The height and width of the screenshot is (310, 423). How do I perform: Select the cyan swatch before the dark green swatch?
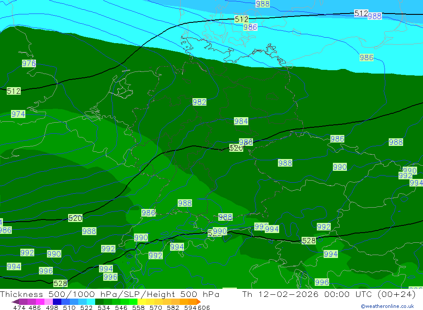(91, 302)
